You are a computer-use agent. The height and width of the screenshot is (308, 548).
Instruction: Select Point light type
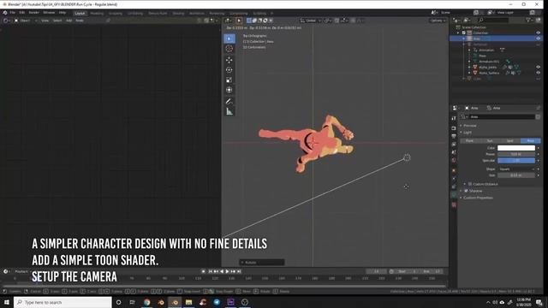[x=470, y=140]
